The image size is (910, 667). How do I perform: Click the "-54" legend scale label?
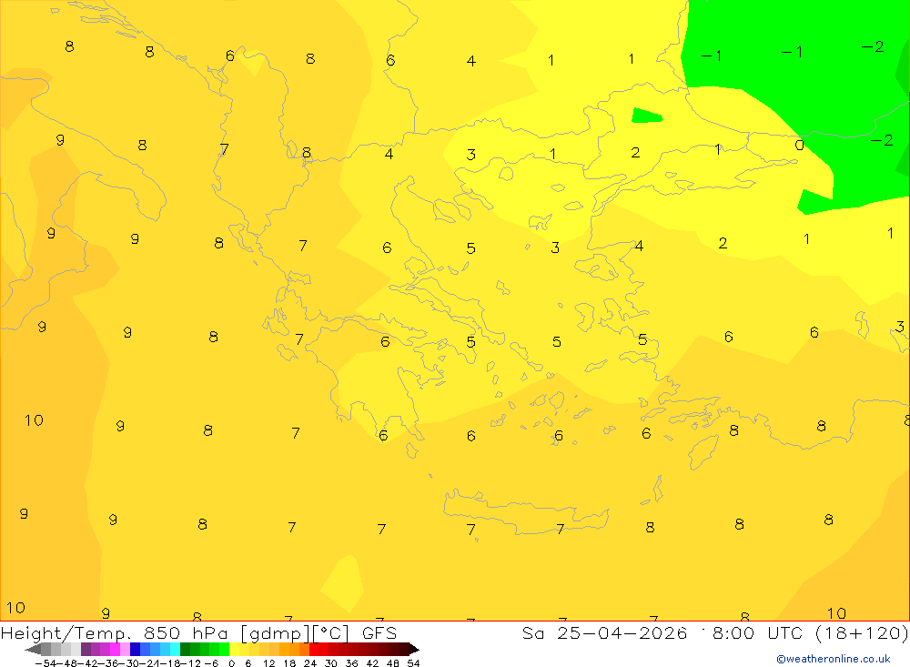pyautogui.click(x=45, y=663)
